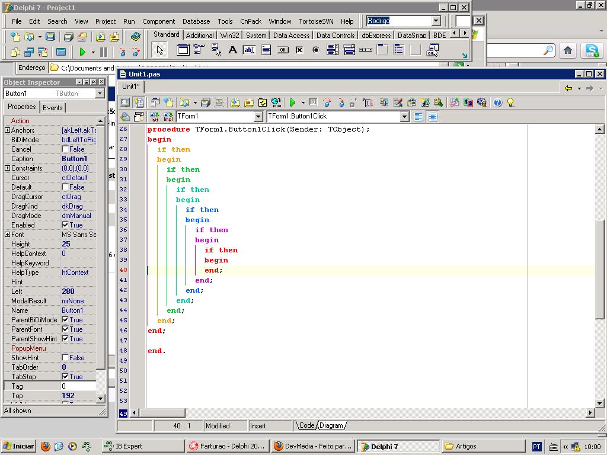Toggle the Cancel property checkbox
Screen dimensions: 607x455
66,149
